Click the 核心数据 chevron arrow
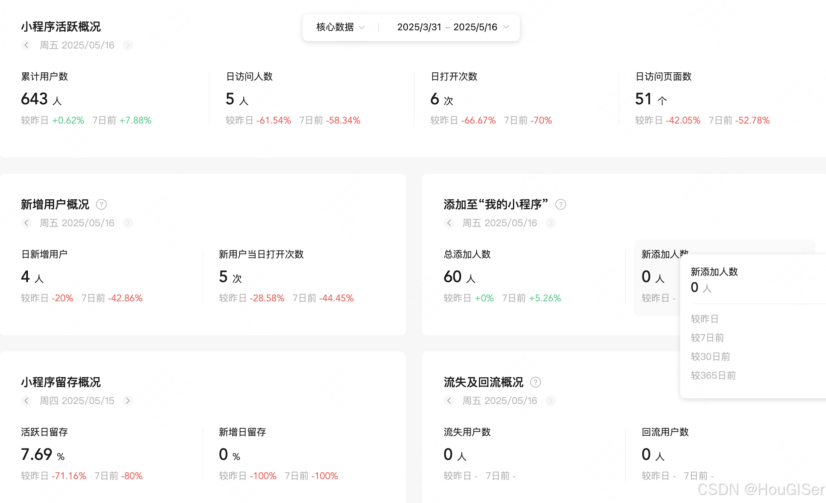 [x=362, y=27]
